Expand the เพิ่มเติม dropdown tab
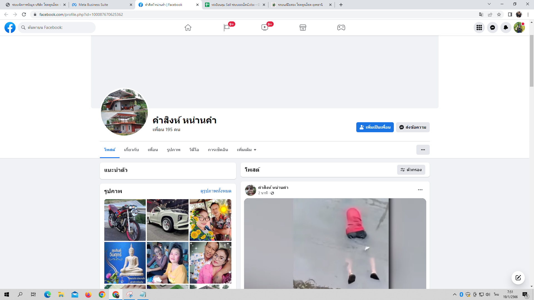Screen dimensions: 534x300 (x=246, y=150)
